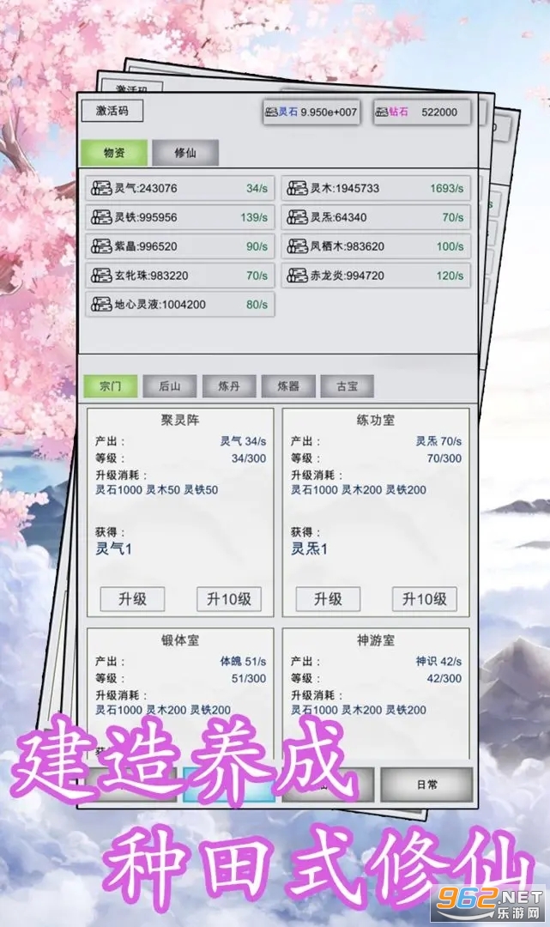Upgrade 聚灵阵 by one level
550x927 pixels.
132,599
